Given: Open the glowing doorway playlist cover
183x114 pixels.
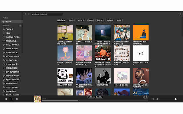Looking at the screenshot, I should pyautogui.click(x=103, y=32).
